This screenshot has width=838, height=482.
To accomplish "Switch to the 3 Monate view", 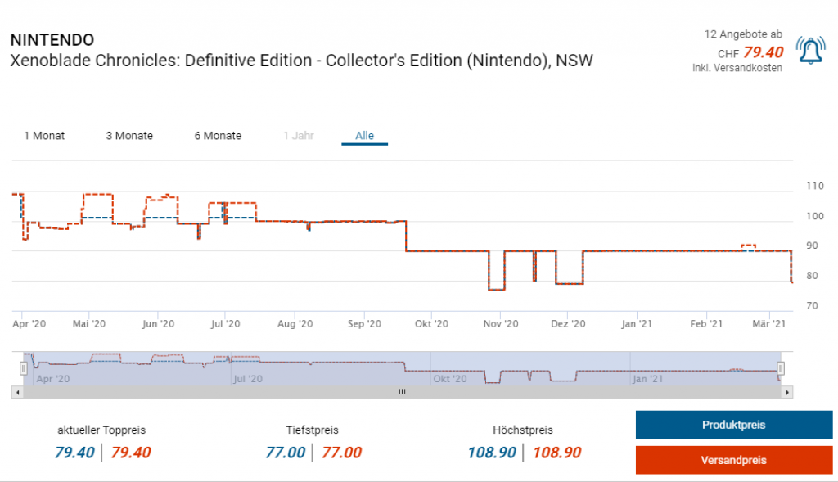I will [129, 136].
